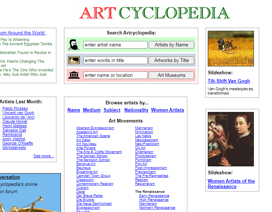Focus the 'enter name or location' field
This screenshot has width=272, height=212.
click(x=115, y=75)
